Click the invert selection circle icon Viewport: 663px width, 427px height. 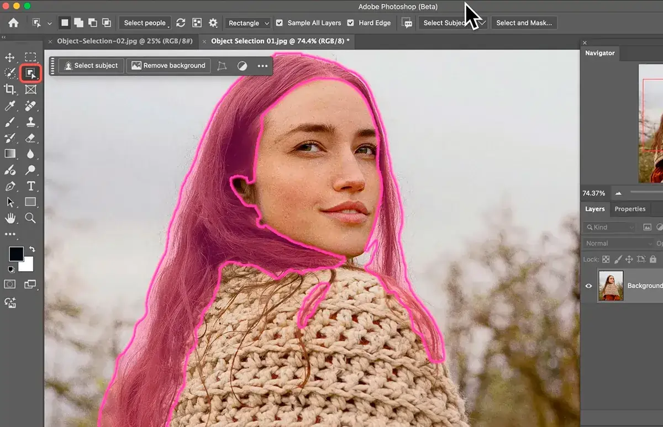[242, 66]
